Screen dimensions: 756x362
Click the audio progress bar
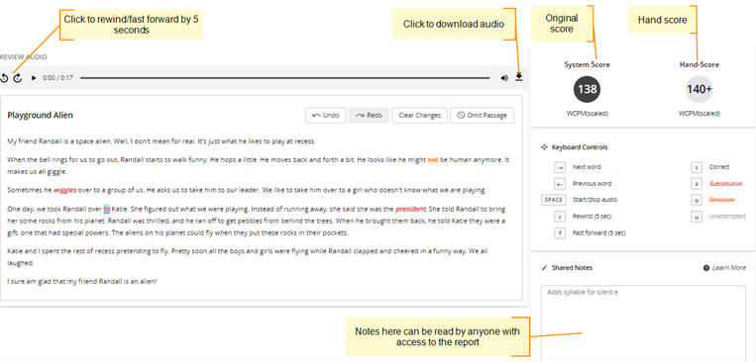pyautogui.click(x=285, y=78)
